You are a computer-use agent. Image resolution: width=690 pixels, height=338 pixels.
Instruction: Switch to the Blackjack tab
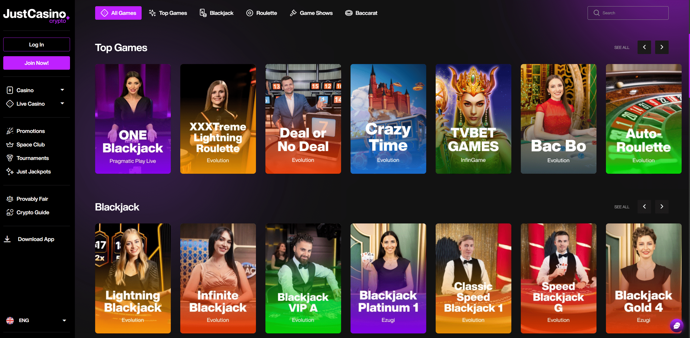coord(216,13)
